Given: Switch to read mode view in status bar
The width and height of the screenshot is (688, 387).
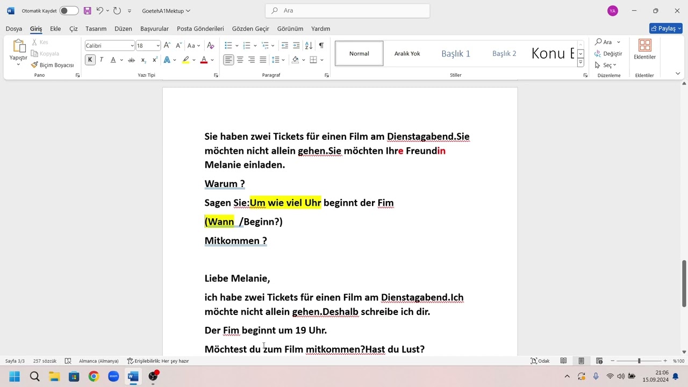Looking at the screenshot, I should 563,361.
